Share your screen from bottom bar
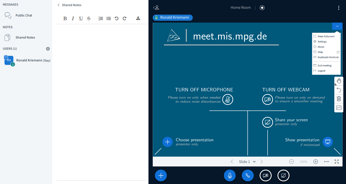The image size is (346, 184). (x=283, y=175)
